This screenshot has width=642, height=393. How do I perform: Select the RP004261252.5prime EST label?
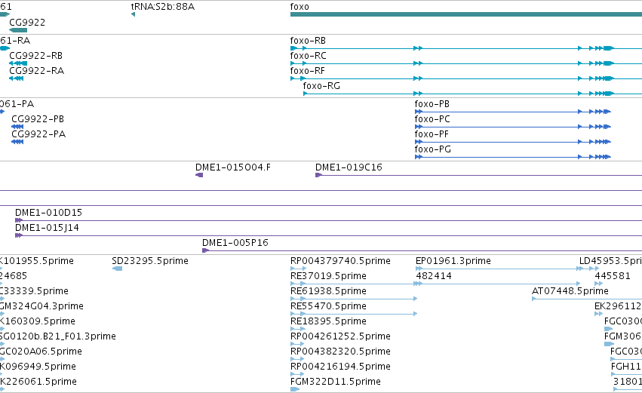coord(340,336)
